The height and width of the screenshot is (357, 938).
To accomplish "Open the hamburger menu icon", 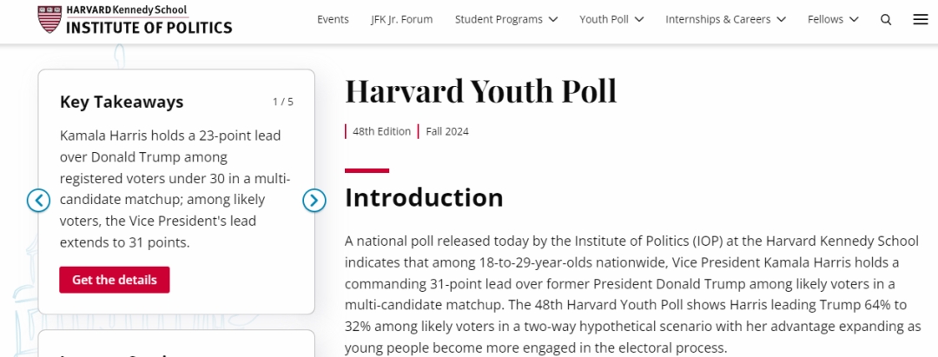I will click(920, 20).
